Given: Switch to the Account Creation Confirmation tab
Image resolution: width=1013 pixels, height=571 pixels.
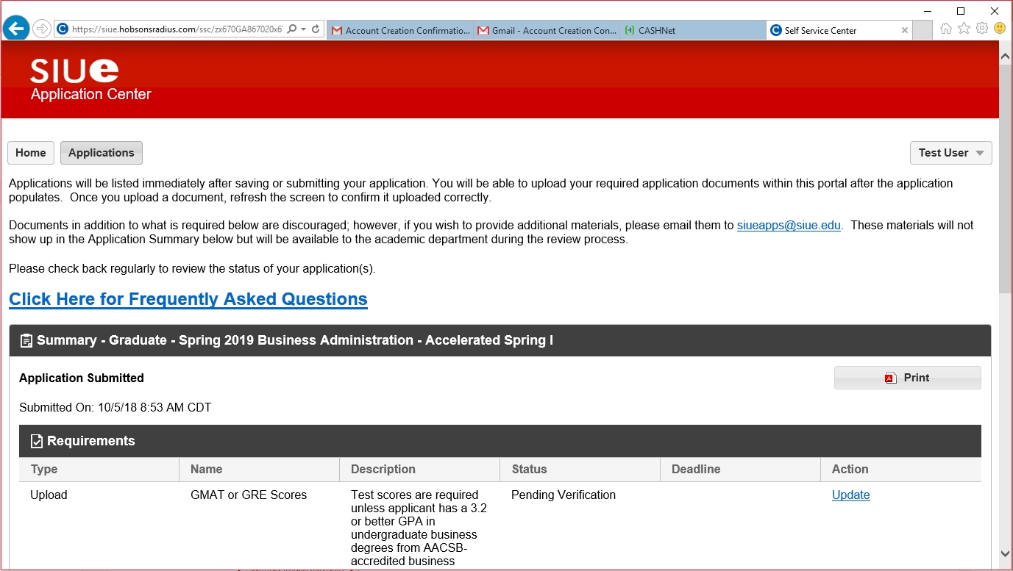Looking at the screenshot, I should pos(399,31).
